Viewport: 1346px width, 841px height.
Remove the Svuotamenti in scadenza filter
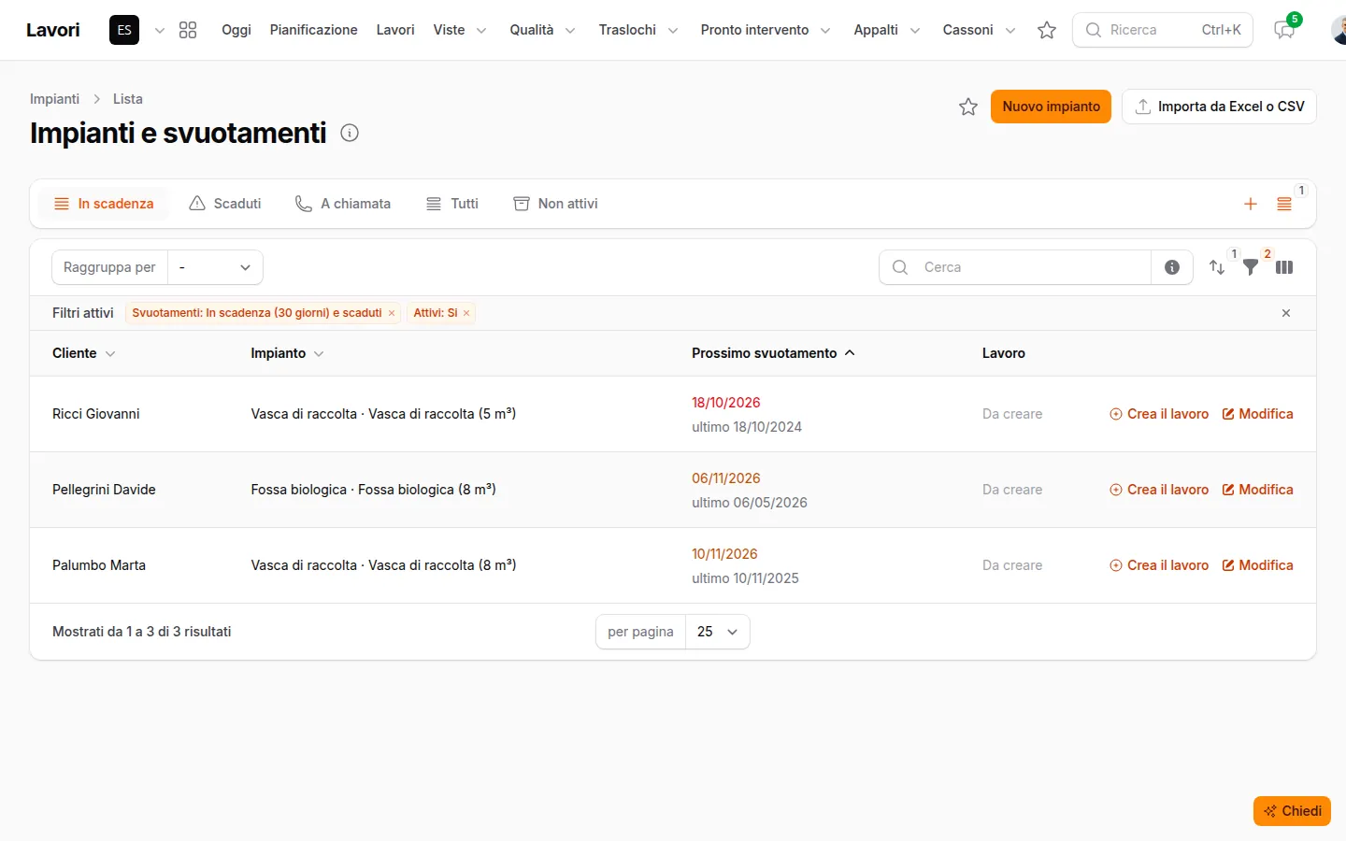pos(392,313)
